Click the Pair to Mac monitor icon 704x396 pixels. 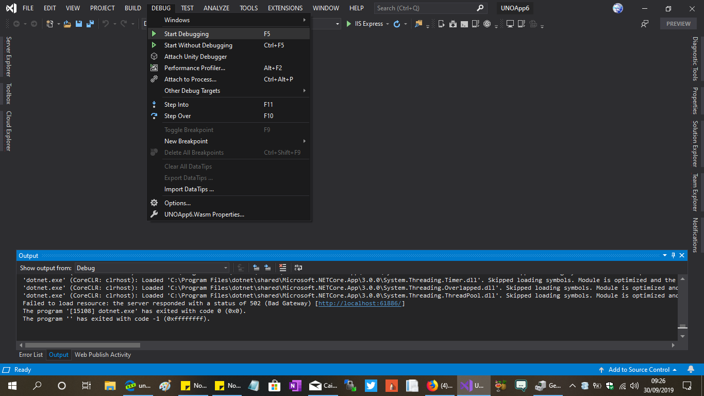pos(510,24)
